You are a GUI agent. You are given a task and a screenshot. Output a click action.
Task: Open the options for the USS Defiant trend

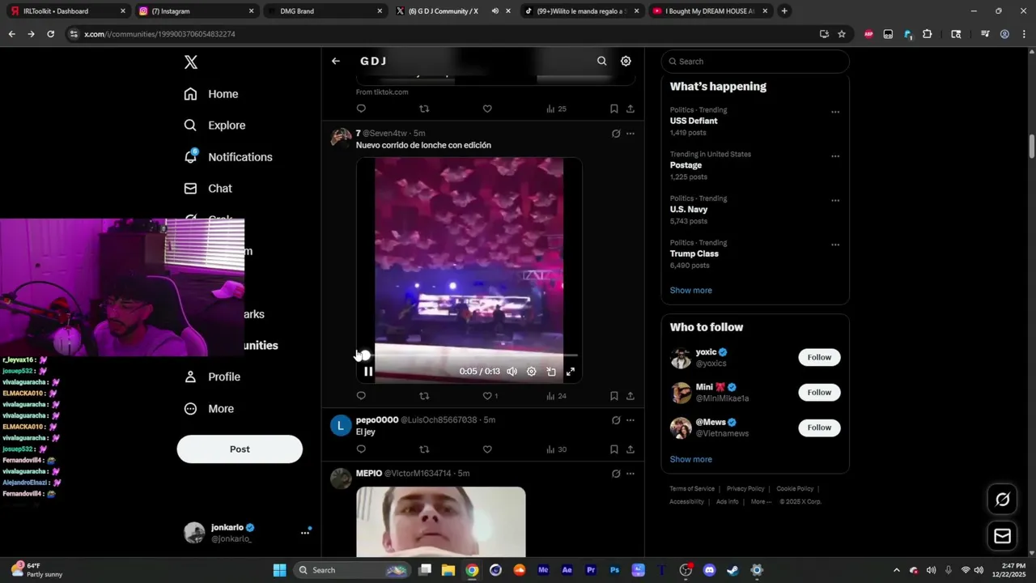pyautogui.click(x=835, y=113)
